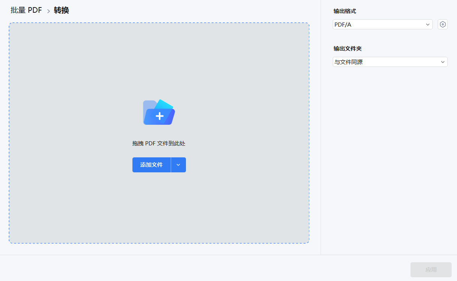Click the 添加文件 button to add files
The height and width of the screenshot is (281, 457).
[x=151, y=165]
